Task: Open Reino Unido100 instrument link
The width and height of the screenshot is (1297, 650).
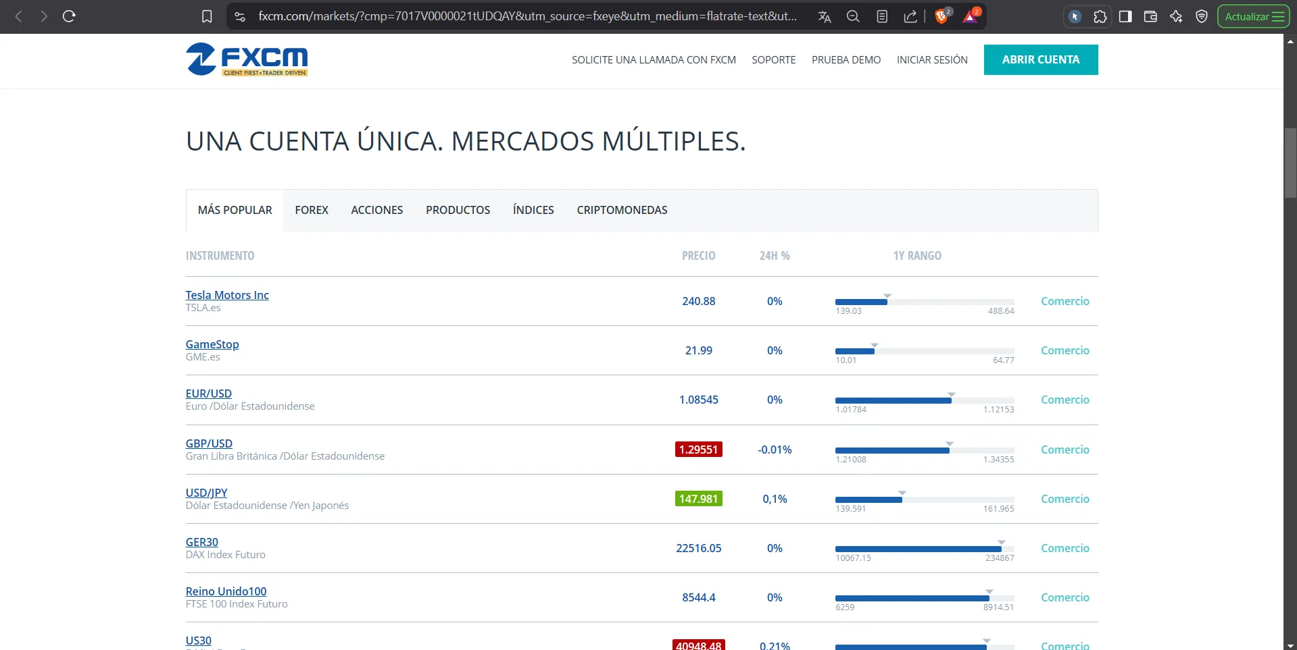Action: click(226, 591)
